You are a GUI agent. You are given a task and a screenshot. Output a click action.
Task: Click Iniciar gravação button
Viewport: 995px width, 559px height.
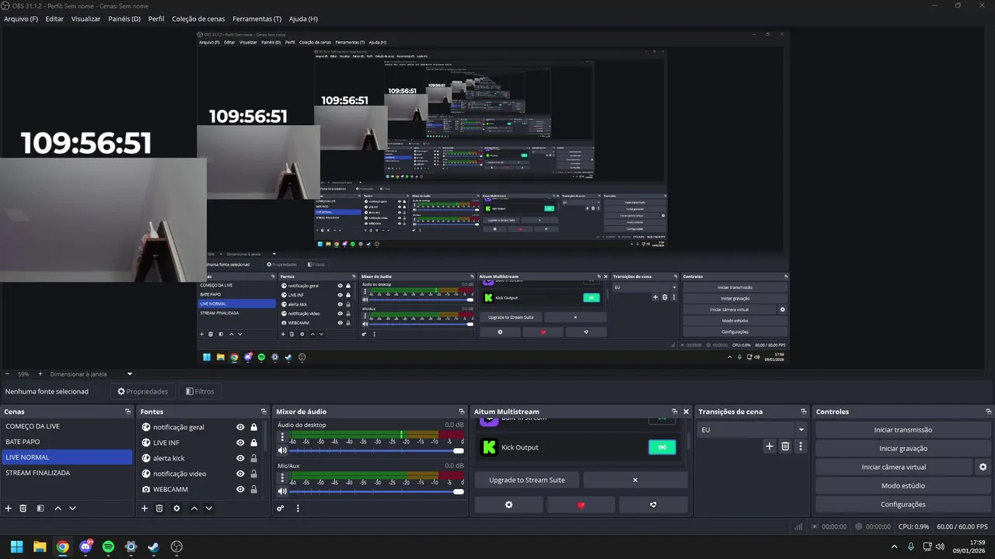pos(903,449)
